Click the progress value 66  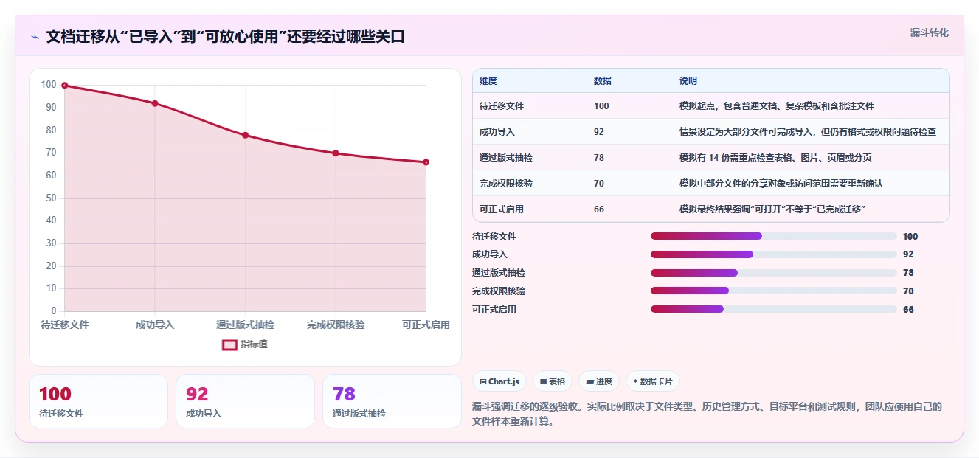(x=908, y=310)
